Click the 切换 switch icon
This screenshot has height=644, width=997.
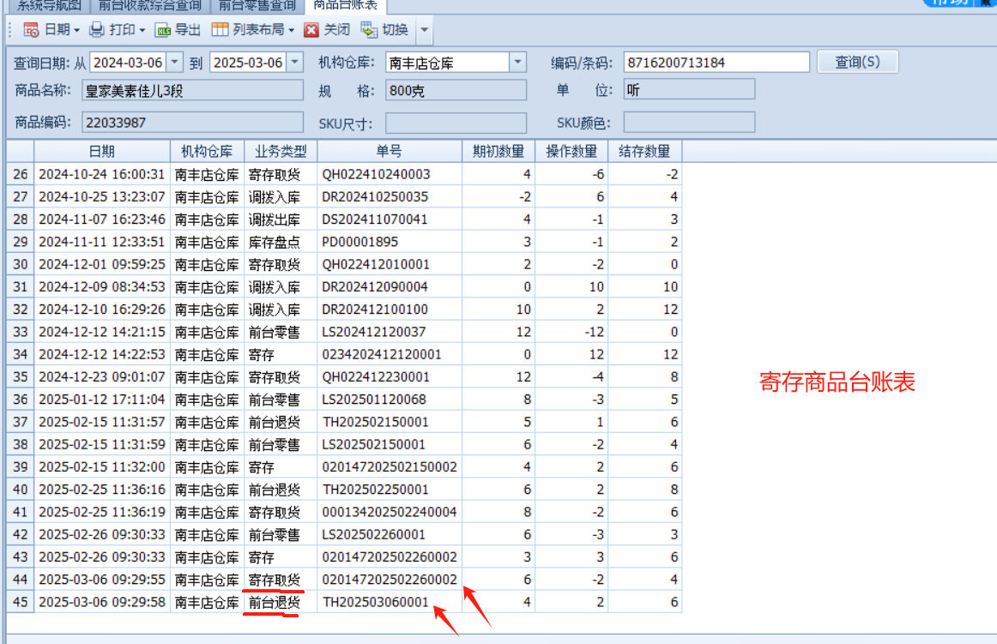pos(369,30)
